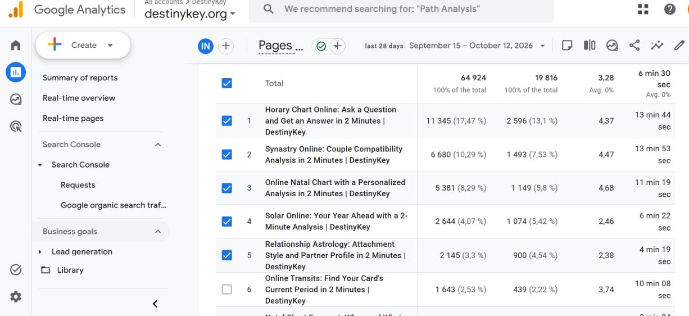689x316 pixels.
Task: Share this report
Action: [x=634, y=46]
